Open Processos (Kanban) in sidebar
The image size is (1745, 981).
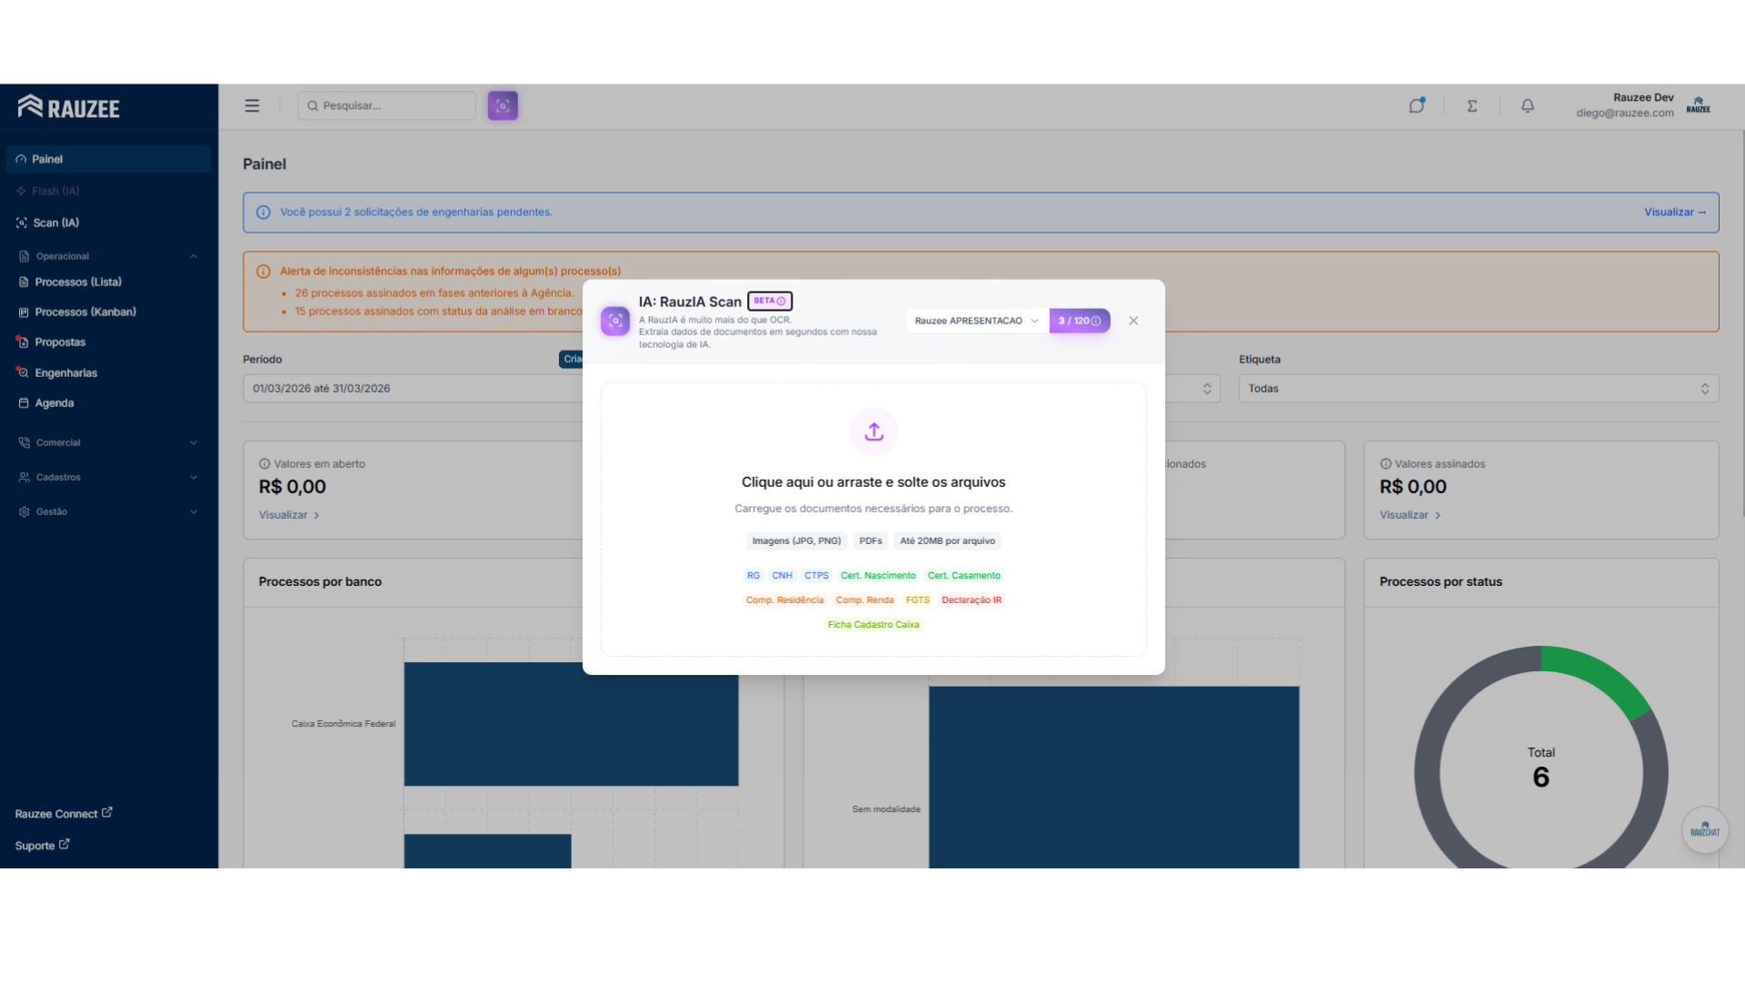tap(85, 312)
